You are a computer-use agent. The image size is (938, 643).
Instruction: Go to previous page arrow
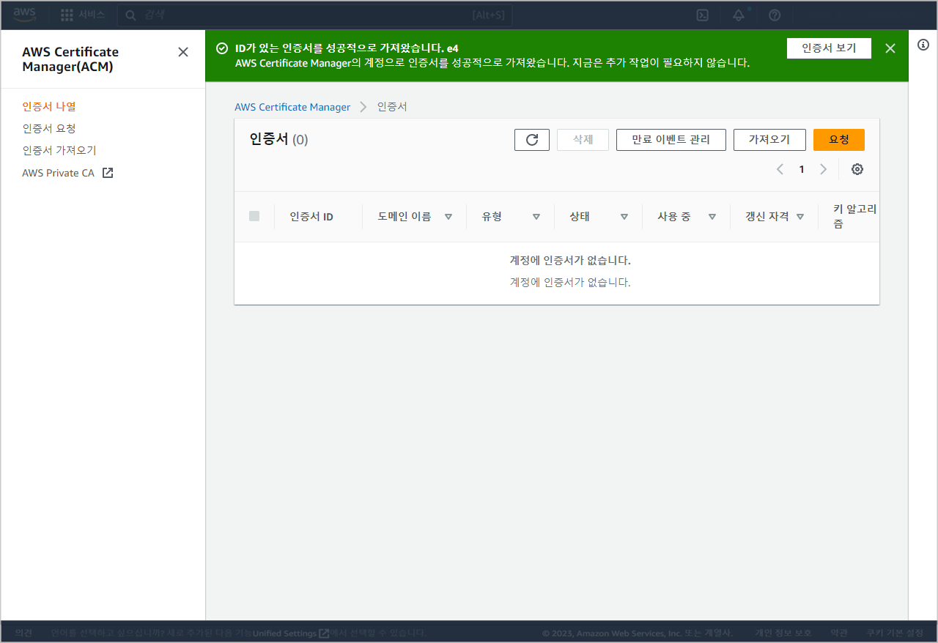[x=780, y=169]
